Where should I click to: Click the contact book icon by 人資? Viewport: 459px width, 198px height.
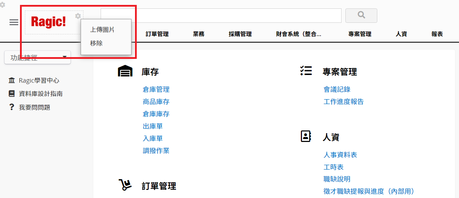click(x=306, y=136)
